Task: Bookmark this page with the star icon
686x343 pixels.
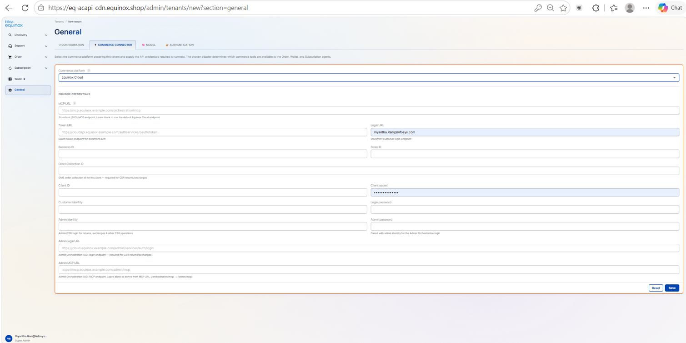Action: coord(563,8)
